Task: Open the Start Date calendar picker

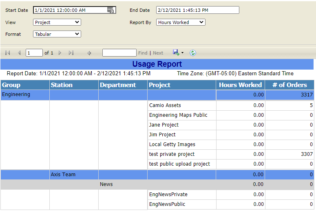Action: pos(110,10)
